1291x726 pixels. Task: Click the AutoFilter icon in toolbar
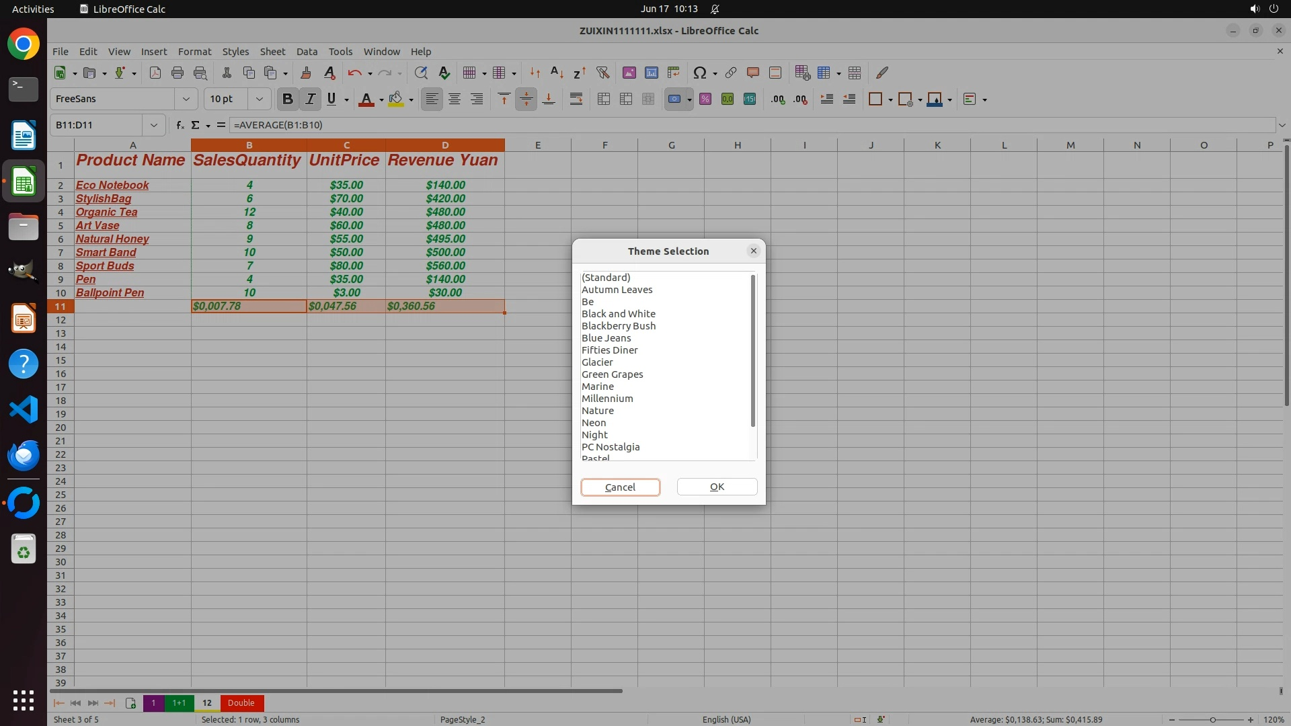tap(602, 73)
